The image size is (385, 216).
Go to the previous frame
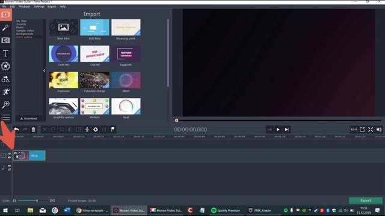point(269,130)
